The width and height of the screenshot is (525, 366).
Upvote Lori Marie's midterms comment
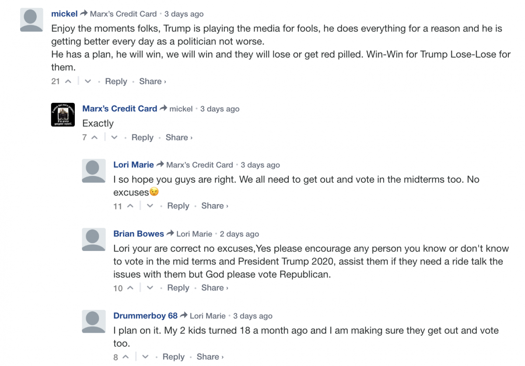point(130,206)
